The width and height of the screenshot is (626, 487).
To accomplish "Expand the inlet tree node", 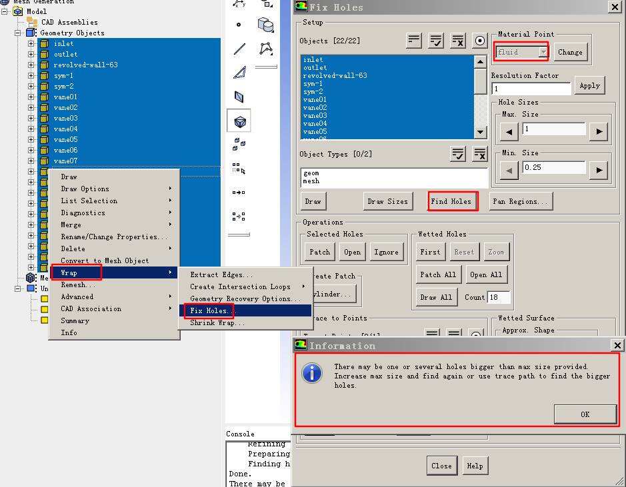I will coord(31,43).
